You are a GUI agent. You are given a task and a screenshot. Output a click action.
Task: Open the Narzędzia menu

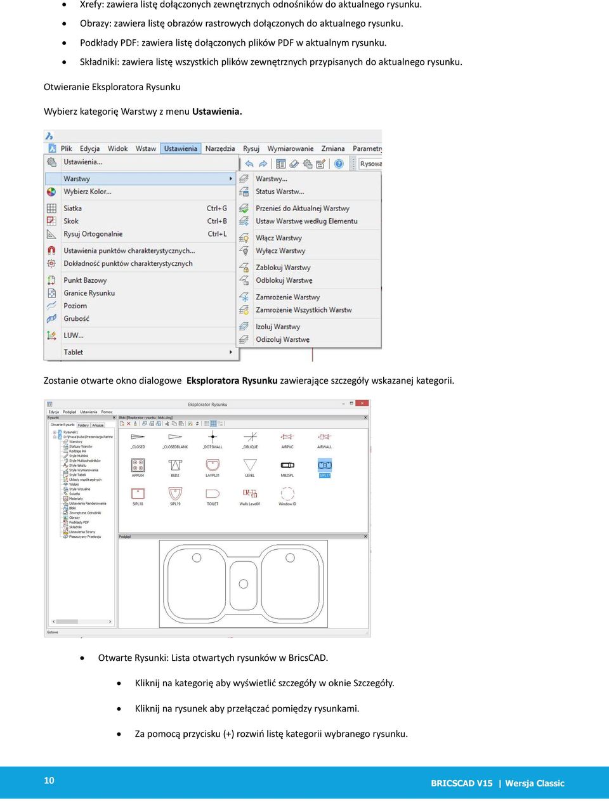(220, 148)
